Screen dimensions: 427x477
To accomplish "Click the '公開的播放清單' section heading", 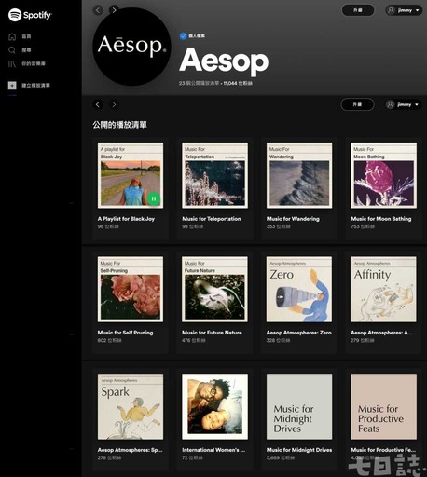I will click(119, 125).
